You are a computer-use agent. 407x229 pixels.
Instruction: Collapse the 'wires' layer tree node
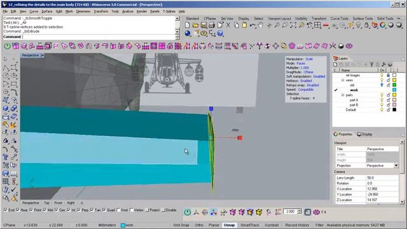click(x=343, y=80)
